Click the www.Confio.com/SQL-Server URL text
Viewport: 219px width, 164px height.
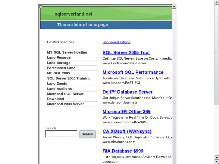pos(124,63)
